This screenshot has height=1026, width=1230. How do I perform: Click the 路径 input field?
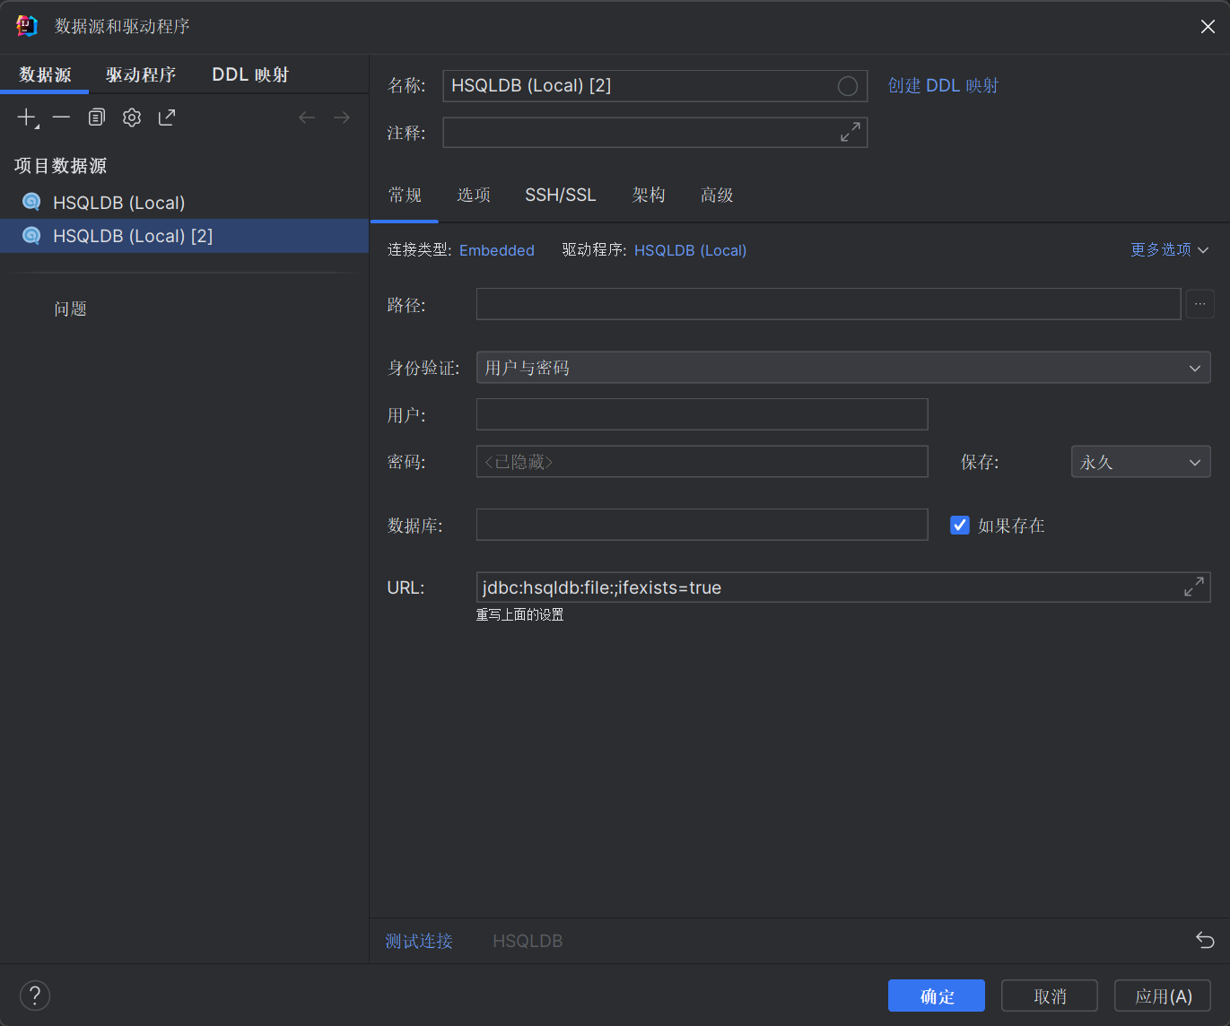pos(828,304)
